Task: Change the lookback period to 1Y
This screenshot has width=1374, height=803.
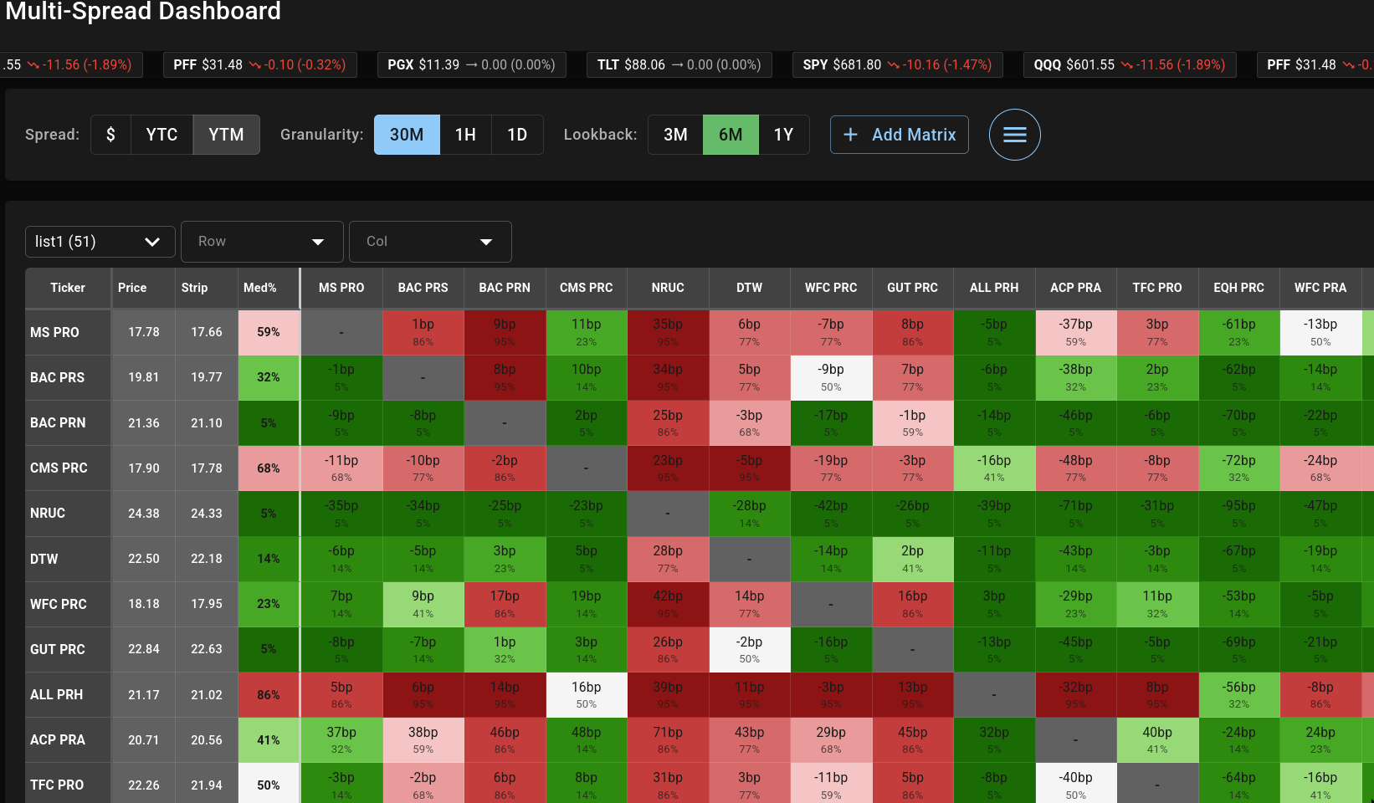Action: point(784,135)
